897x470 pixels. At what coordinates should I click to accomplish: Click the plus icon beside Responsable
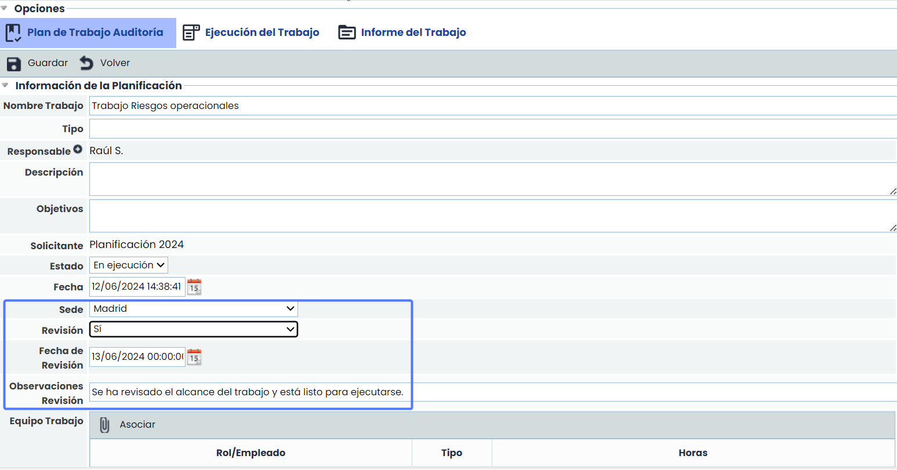78,150
